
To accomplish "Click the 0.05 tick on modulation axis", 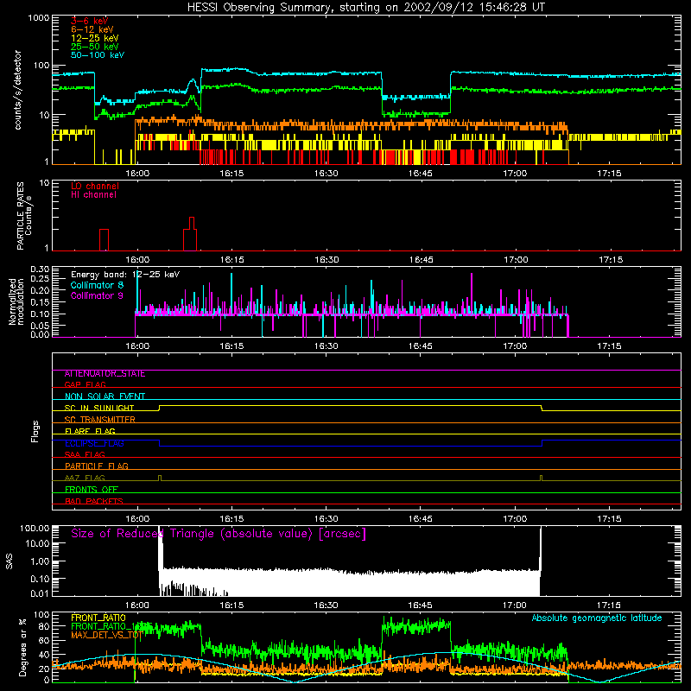I will tap(40, 326).
